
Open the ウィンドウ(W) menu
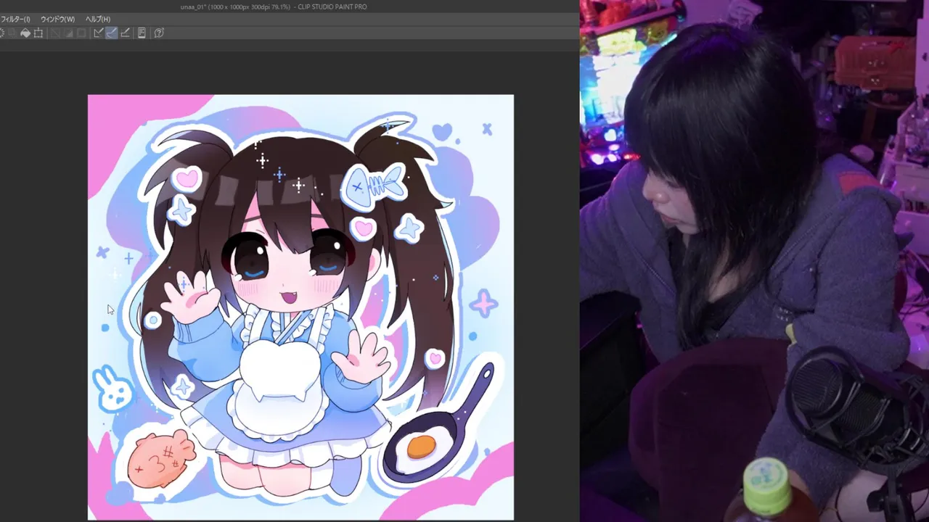tap(57, 19)
